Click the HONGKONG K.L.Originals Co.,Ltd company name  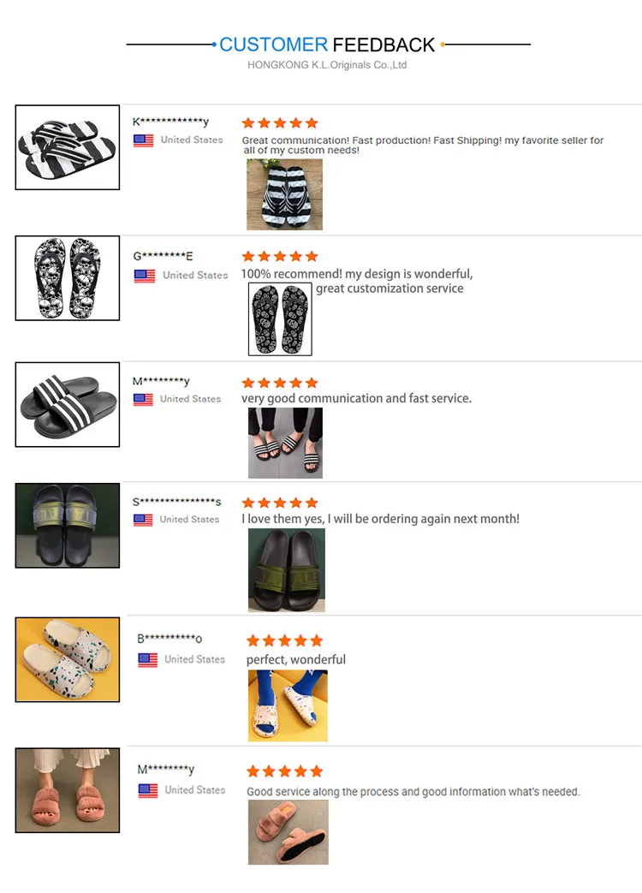[x=327, y=65]
